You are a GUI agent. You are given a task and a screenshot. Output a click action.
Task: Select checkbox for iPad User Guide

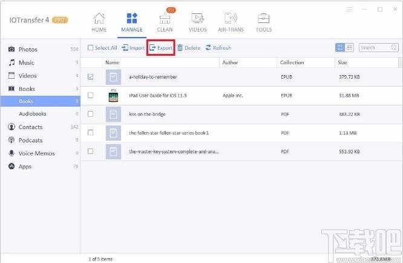[91, 95]
